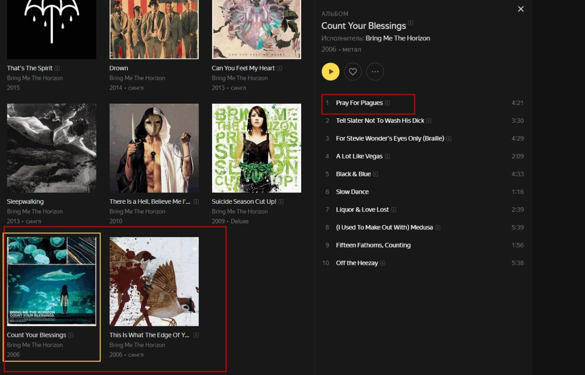Screen dimensions: 585x375
Task: Click duration 5:39 of Medusa track
Action: (x=517, y=227)
